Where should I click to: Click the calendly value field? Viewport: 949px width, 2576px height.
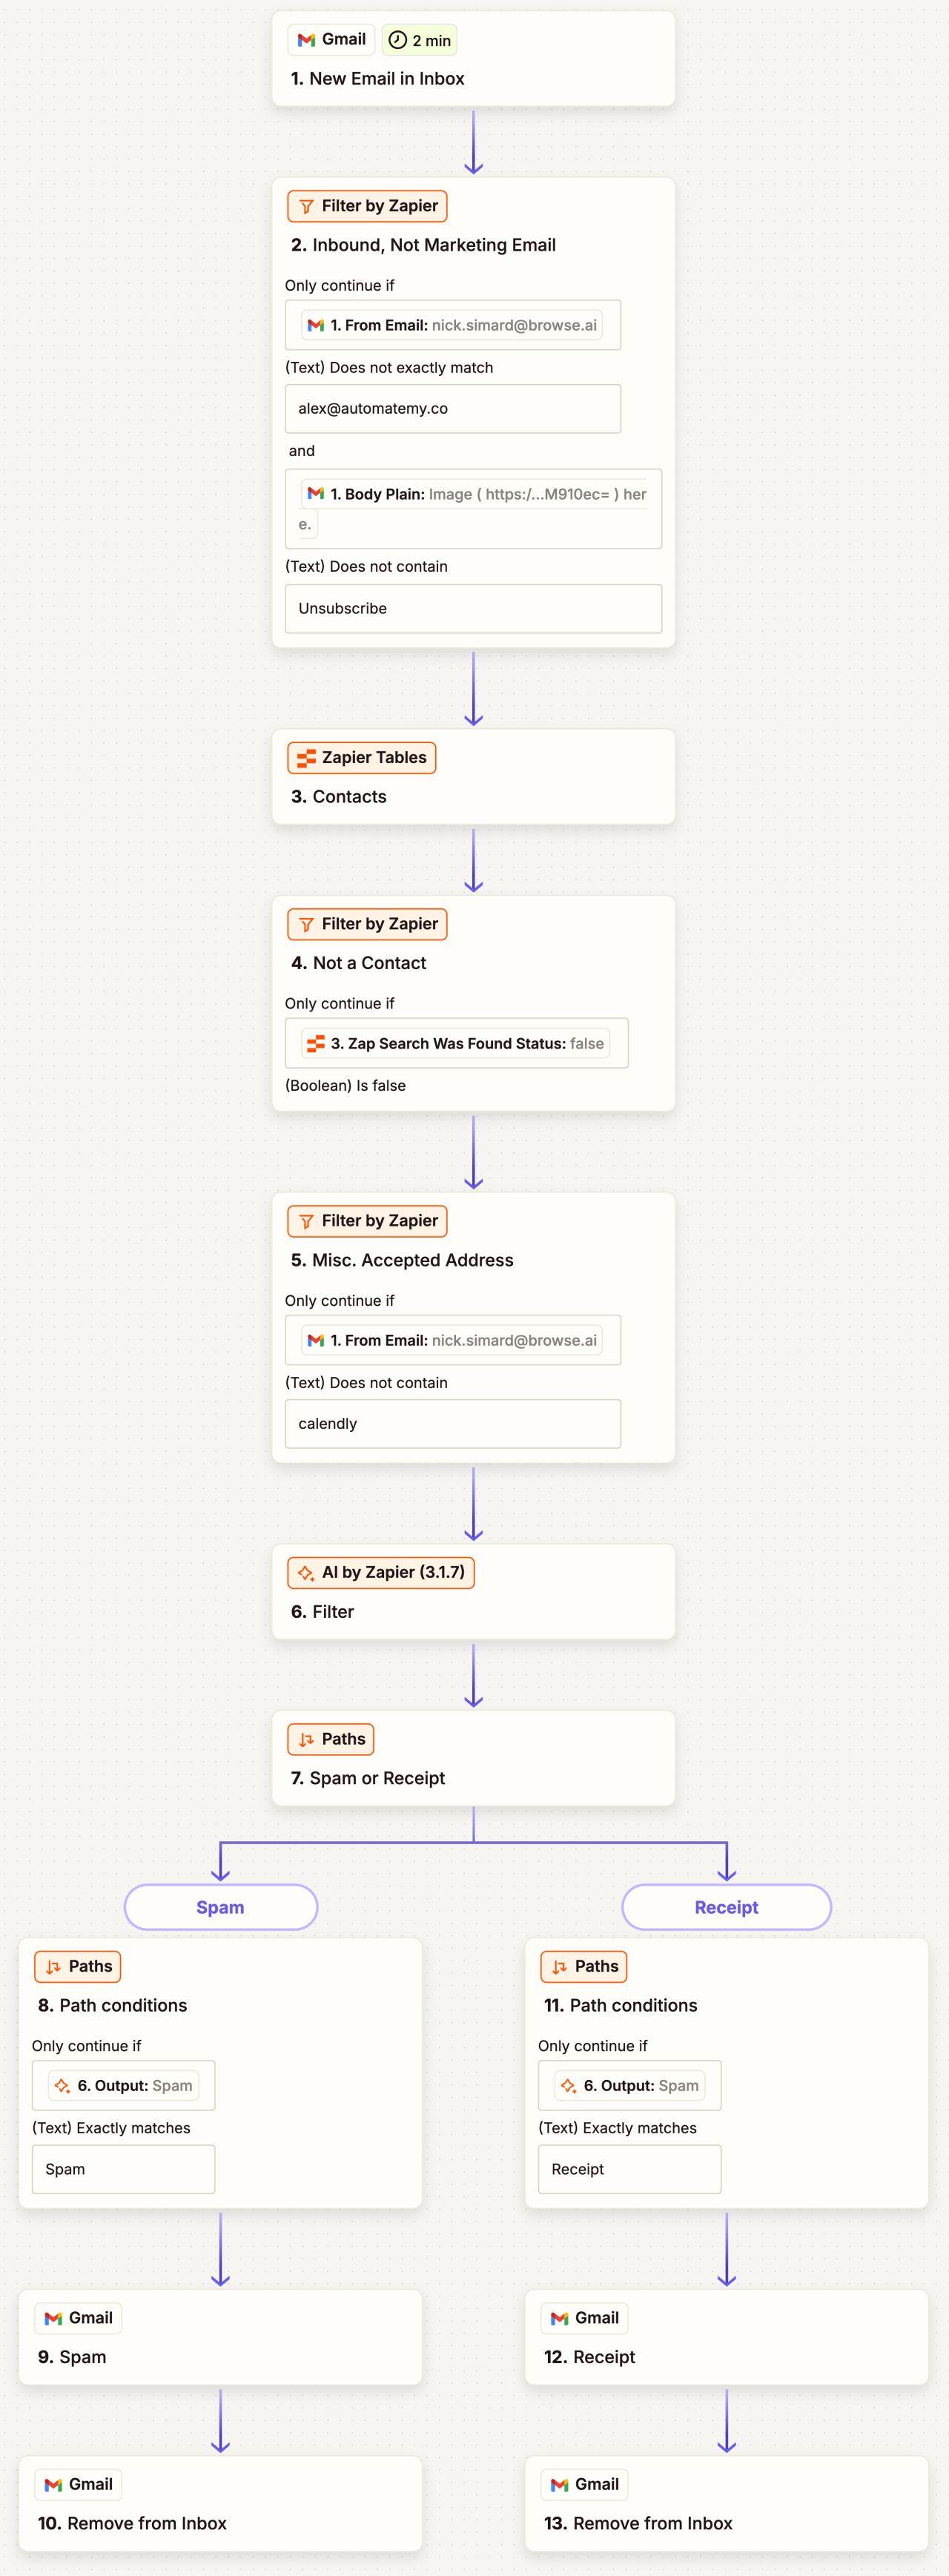453,1424
